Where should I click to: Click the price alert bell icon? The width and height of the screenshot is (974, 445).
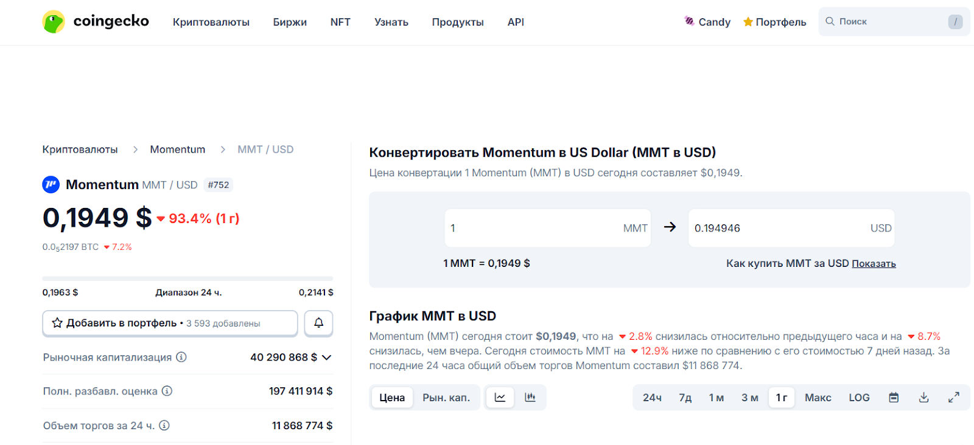[318, 323]
